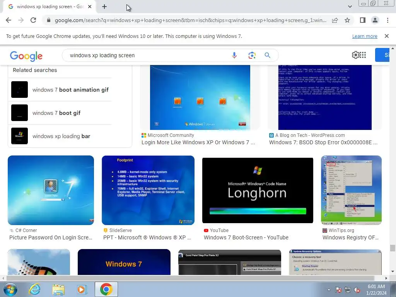This screenshot has width=396, height=297.
Task: Click the Chrome taskbar button
Action: (x=106, y=289)
